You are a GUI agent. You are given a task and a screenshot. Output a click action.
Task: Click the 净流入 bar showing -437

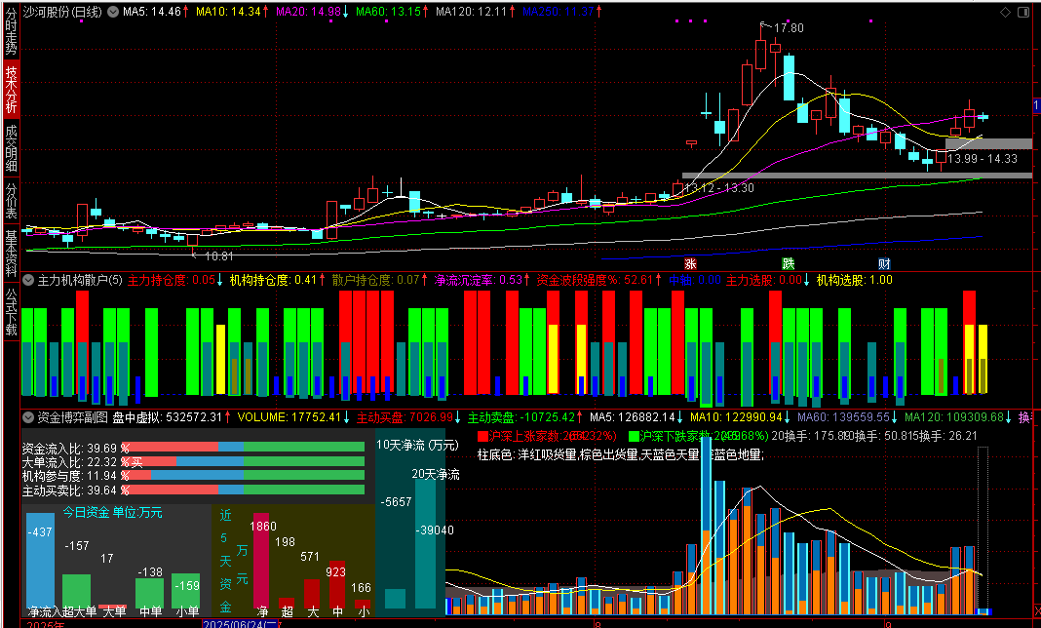tap(40, 560)
